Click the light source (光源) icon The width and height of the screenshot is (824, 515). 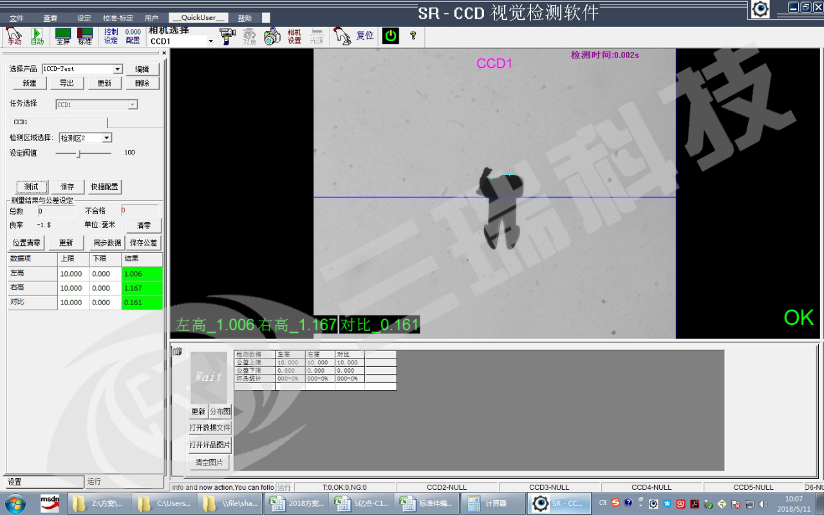(x=317, y=36)
